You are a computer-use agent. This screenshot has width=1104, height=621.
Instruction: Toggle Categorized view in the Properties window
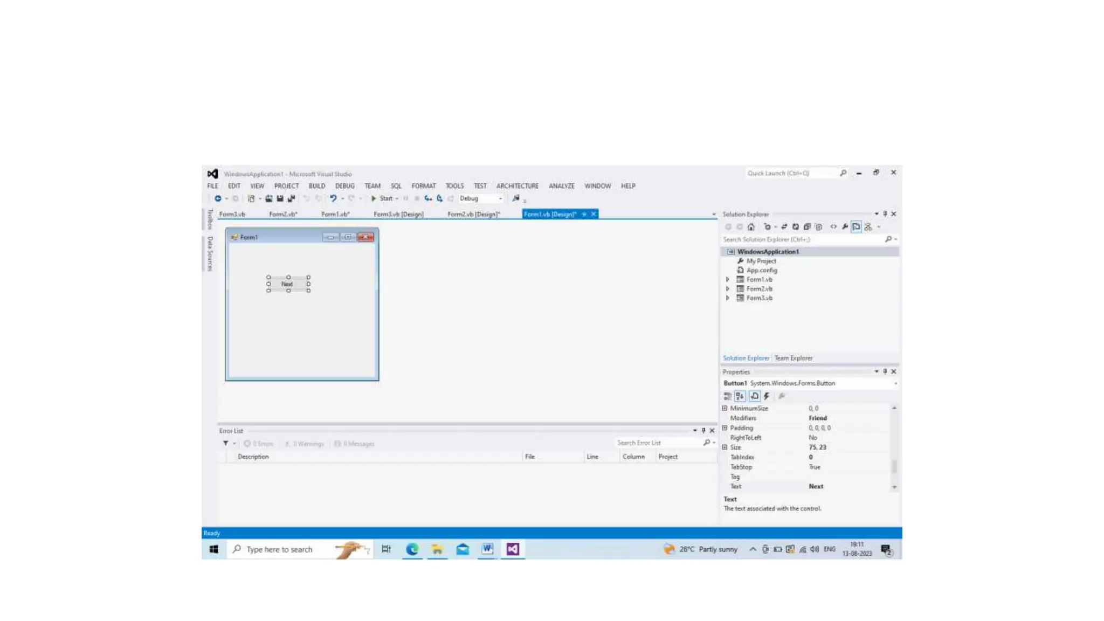pyautogui.click(x=727, y=396)
